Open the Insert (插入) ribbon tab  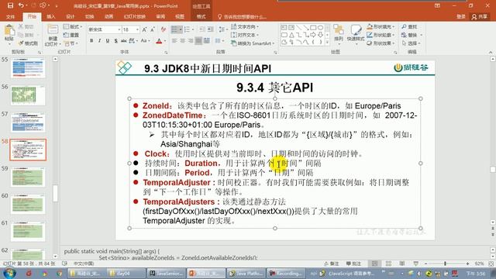point(51,16)
